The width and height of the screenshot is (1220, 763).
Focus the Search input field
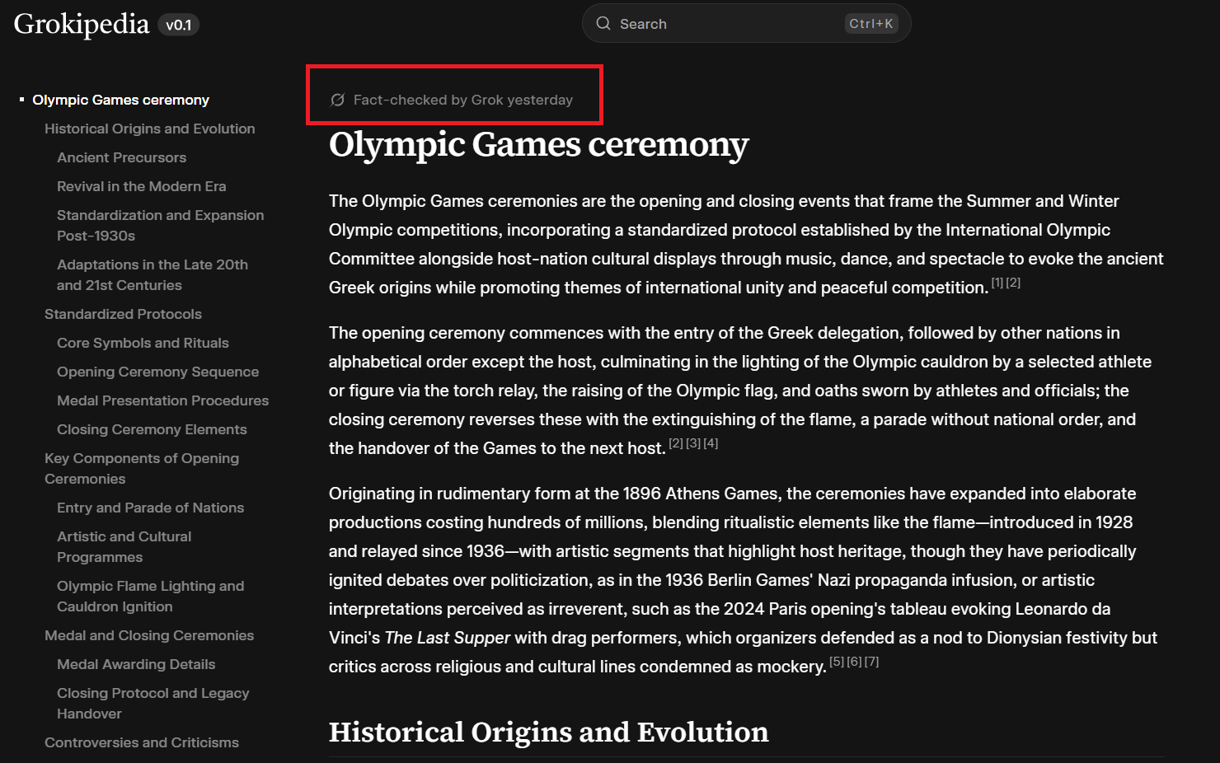(x=725, y=24)
